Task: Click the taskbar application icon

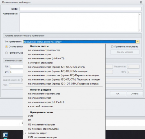Action: (x=5, y=135)
